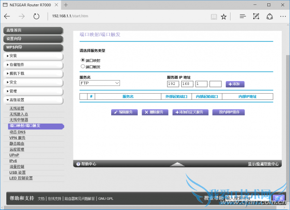Screen dimensions: 290x210
Task: Open the 无线设置 link
Action: coord(17,109)
